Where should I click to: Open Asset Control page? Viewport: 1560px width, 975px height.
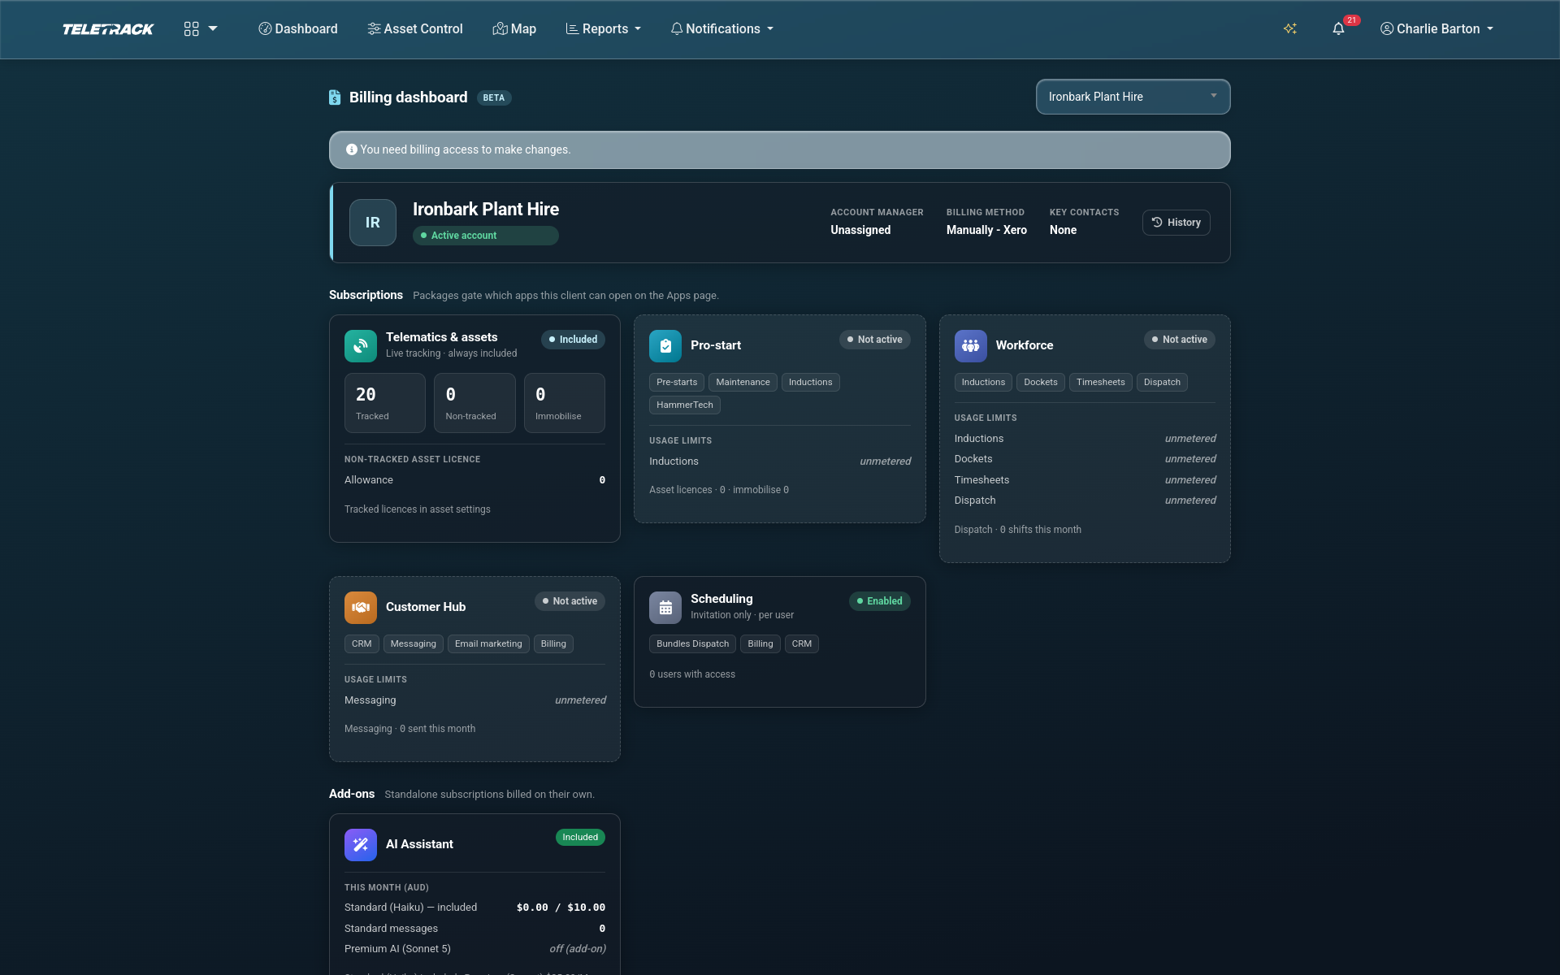click(415, 28)
